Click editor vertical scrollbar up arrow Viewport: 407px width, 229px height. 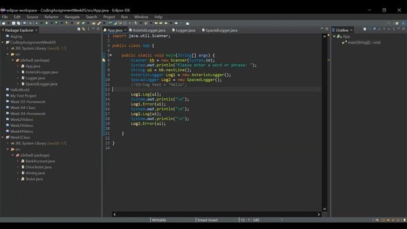coord(324,37)
